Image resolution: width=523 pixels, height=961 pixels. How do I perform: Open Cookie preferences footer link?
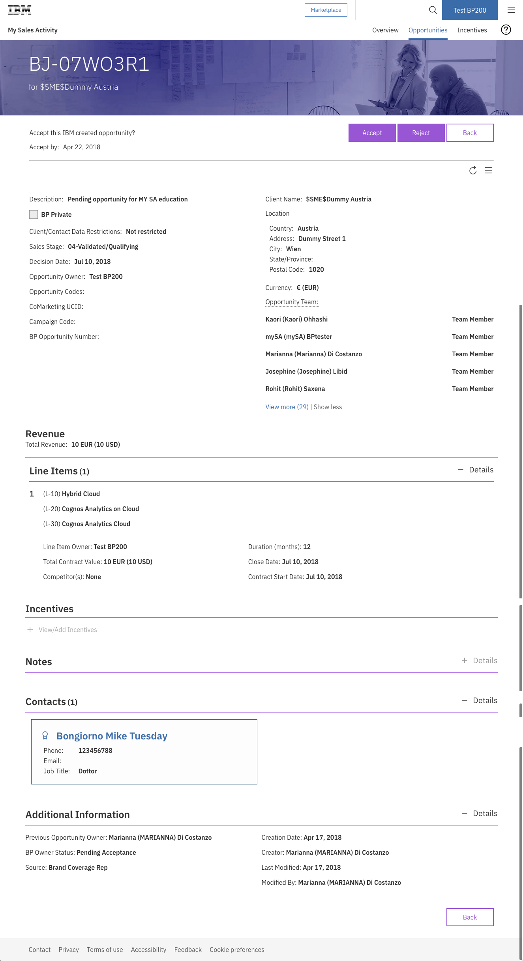click(237, 950)
